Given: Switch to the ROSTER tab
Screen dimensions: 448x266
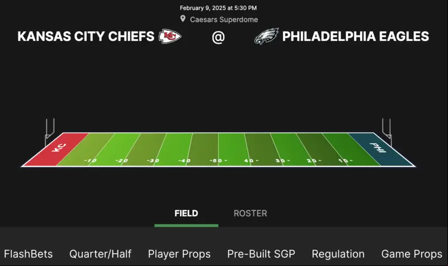Looking at the screenshot, I should click(250, 213).
